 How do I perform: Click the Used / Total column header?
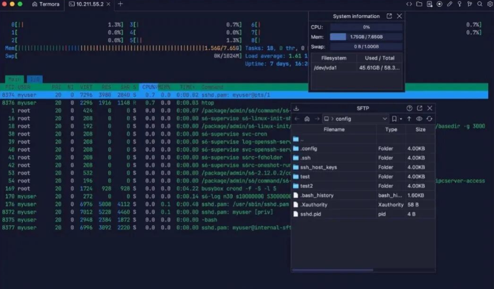379,58
